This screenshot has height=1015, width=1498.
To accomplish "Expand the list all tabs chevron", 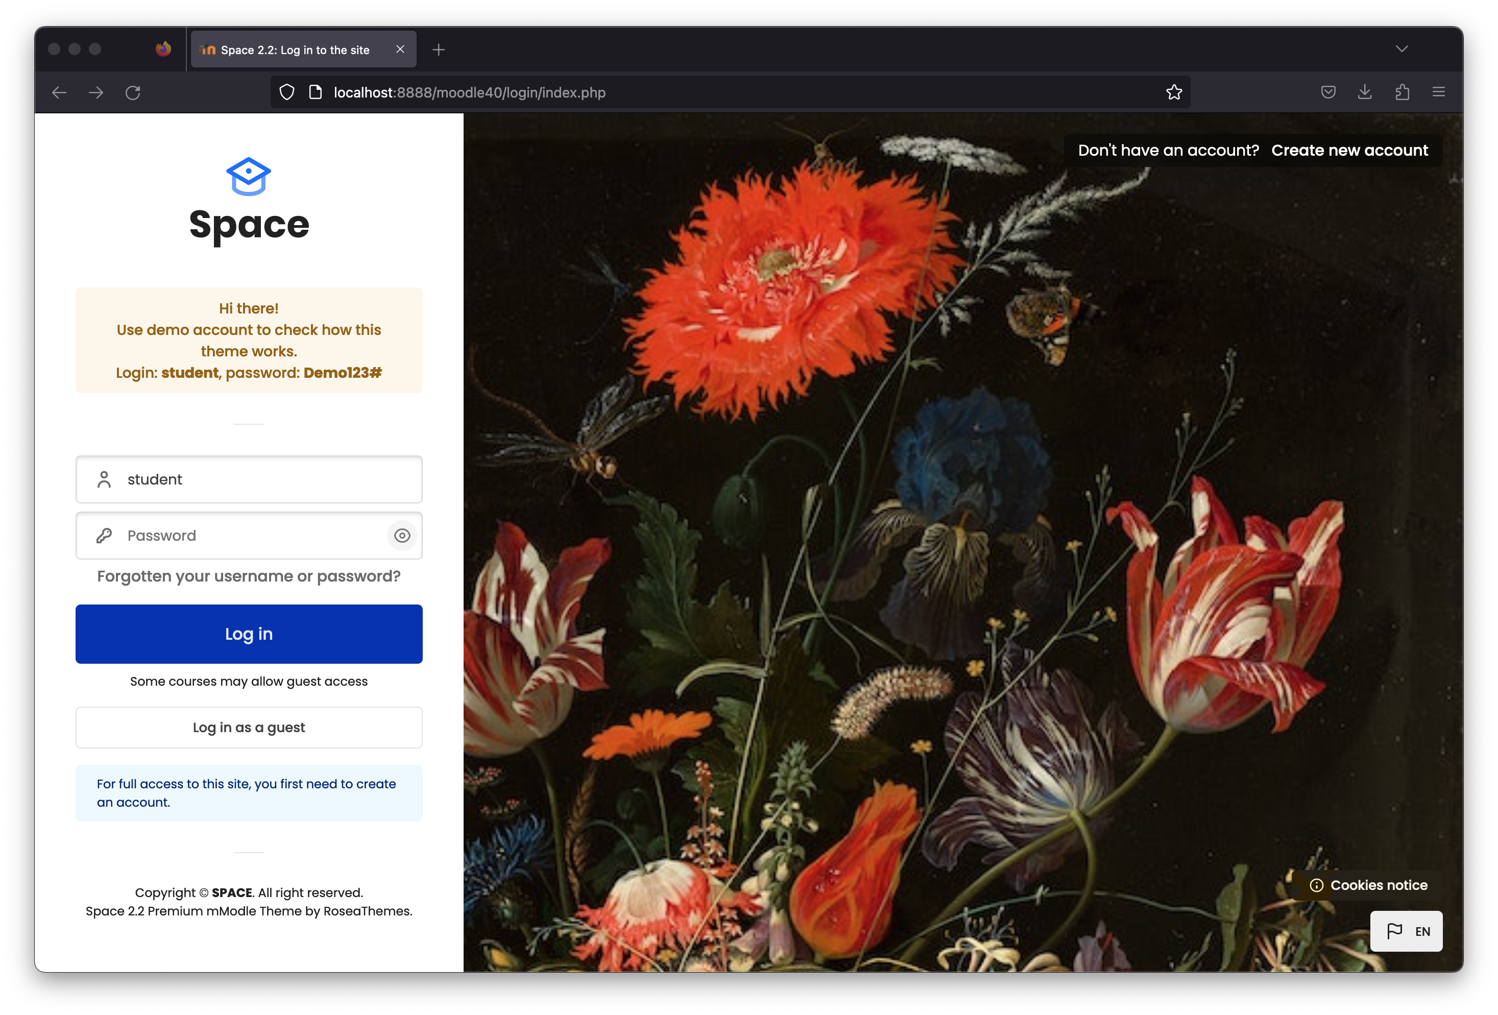I will point(1402,49).
